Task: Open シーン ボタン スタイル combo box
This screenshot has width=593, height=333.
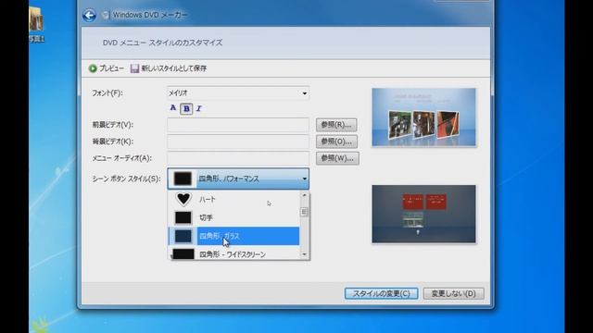Action: [x=238, y=179]
